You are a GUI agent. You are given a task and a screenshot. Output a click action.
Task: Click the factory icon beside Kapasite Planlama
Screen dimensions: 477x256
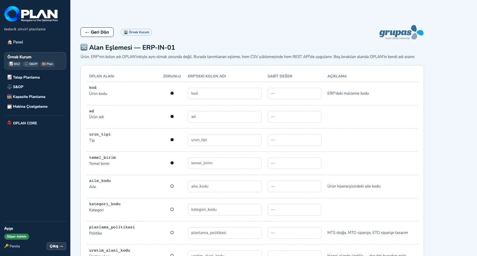tap(10, 96)
